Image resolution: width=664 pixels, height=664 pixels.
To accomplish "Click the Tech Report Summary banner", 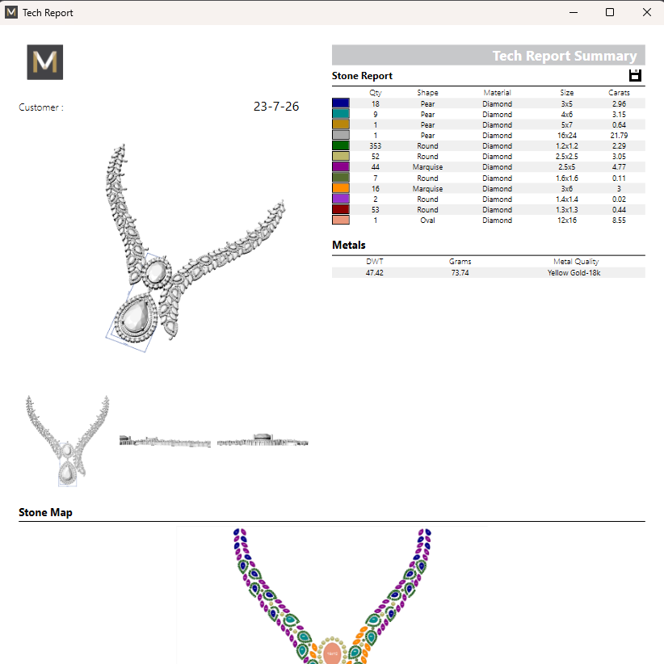I will click(488, 55).
